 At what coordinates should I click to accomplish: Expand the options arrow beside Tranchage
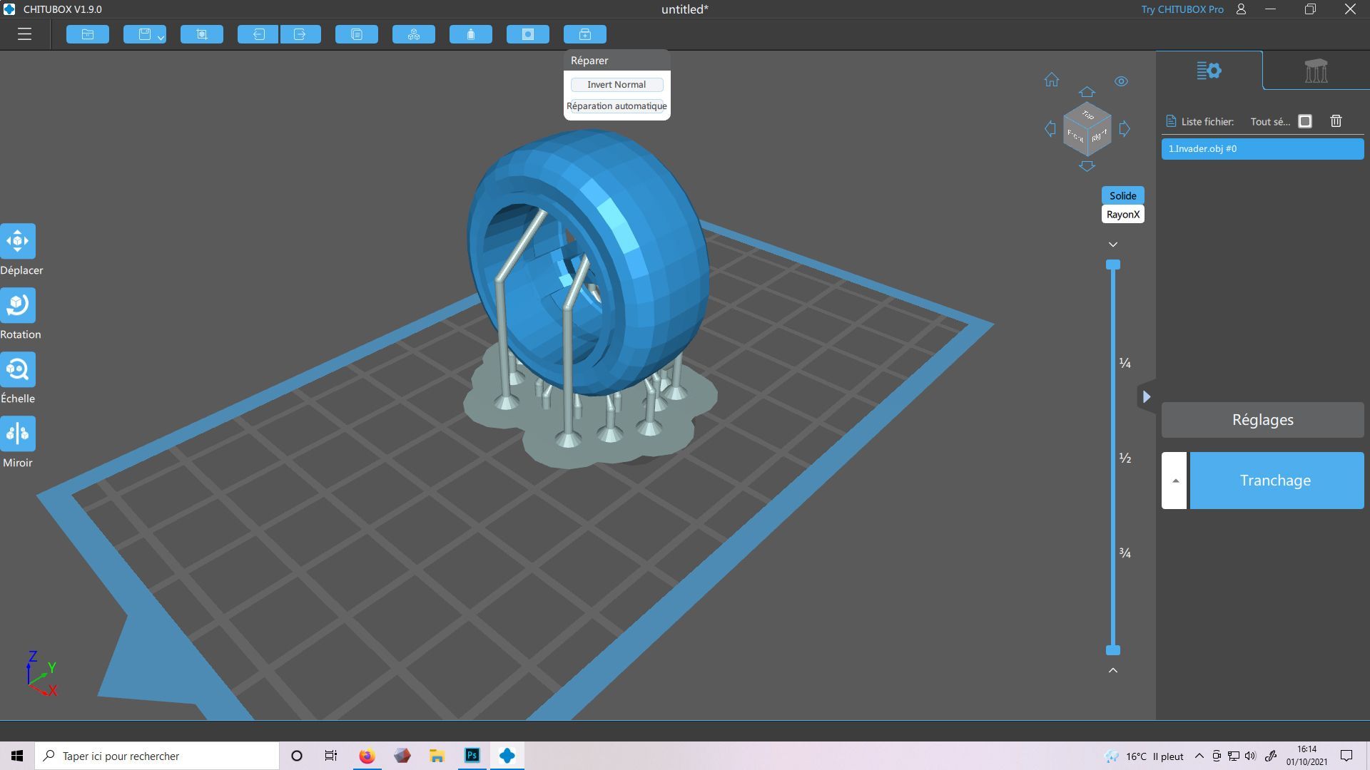(1174, 481)
